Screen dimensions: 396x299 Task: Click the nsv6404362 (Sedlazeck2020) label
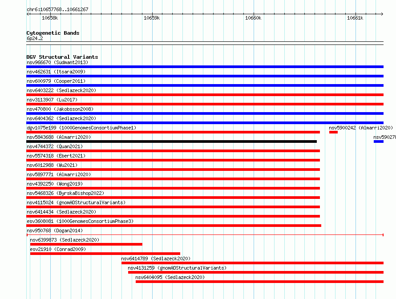coord(61,118)
